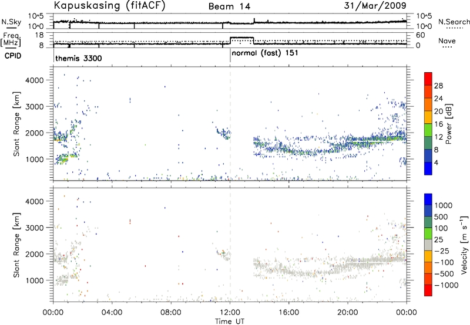The height and width of the screenshot is (325, 470).
Task: Click the 3000 tick of the power panel
Action: coord(34,107)
